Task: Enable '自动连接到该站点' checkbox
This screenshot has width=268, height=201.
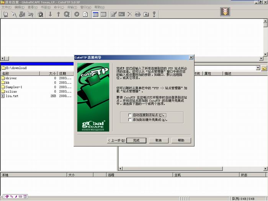Action: [x=130, y=115]
